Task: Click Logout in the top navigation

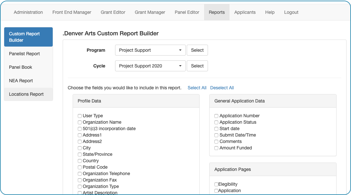Action: pos(291,12)
